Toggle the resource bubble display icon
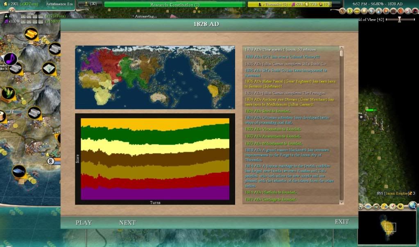The width and height of the screenshot is (419, 247). pyautogui.click(x=400, y=207)
